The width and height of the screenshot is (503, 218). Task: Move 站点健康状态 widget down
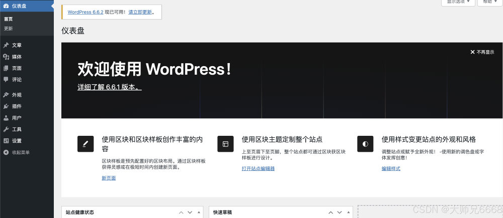190,212
